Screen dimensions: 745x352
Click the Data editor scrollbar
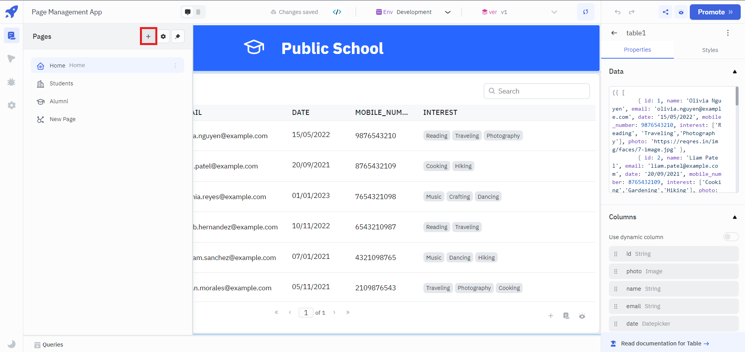click(737, 96)
